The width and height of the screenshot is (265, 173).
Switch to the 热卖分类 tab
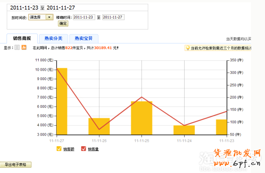coord(53,38)
